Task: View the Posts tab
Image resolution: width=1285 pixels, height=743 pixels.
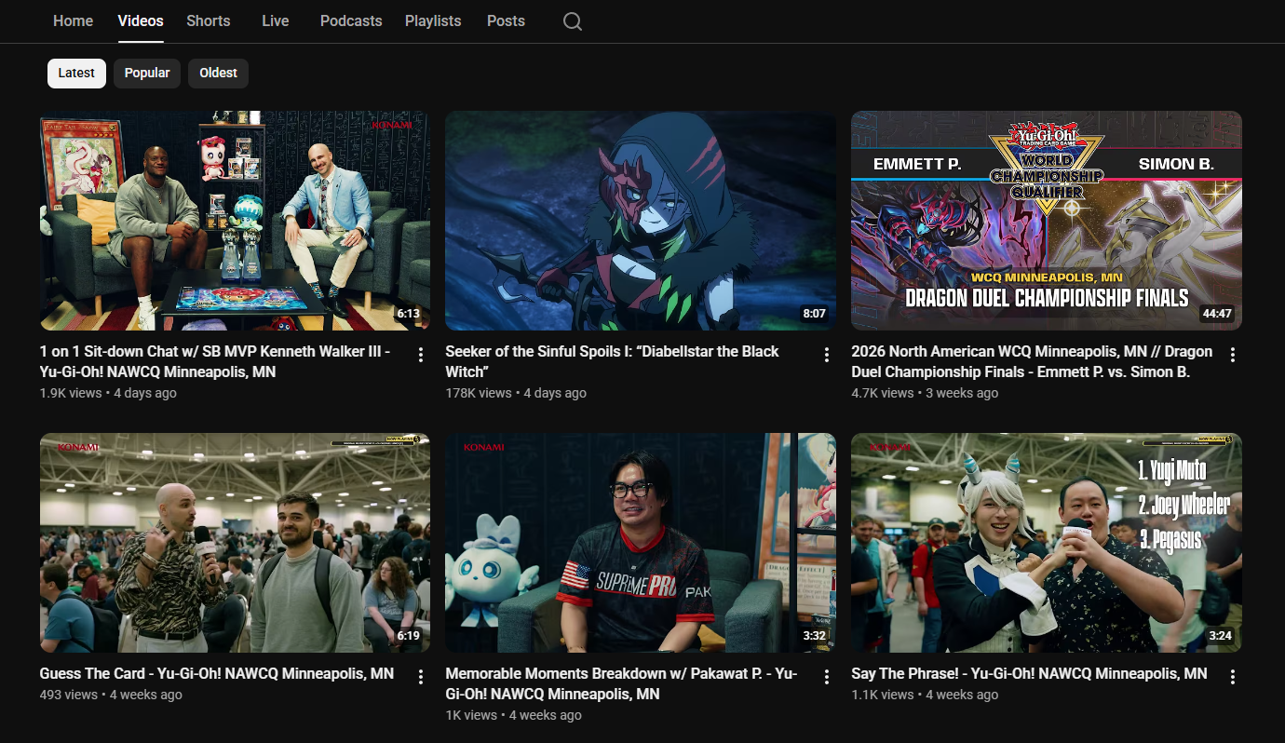Action: 506,20
